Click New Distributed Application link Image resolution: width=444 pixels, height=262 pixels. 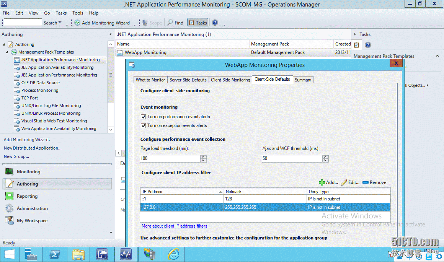[x=33, y=148]
